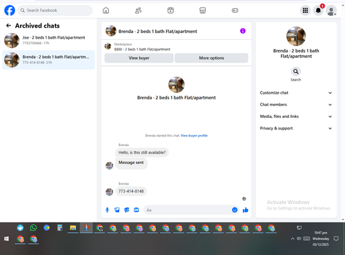The height and width of the screenshot is (255, 345).
Task: Open the Facebook logo home link
Action: (10, 10)
